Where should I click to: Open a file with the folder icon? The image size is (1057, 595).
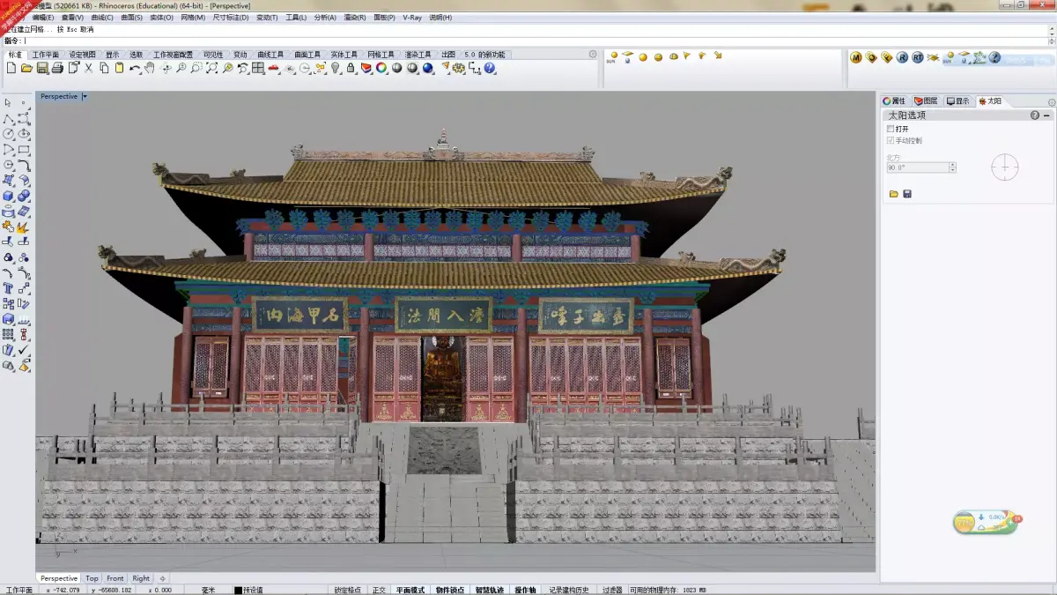click(x=26, y=68)
